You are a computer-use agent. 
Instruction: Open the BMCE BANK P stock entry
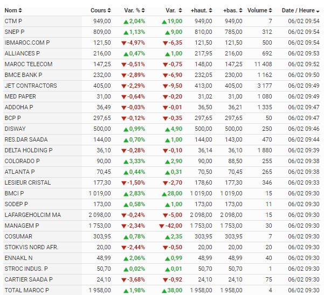tap(23, 75)
